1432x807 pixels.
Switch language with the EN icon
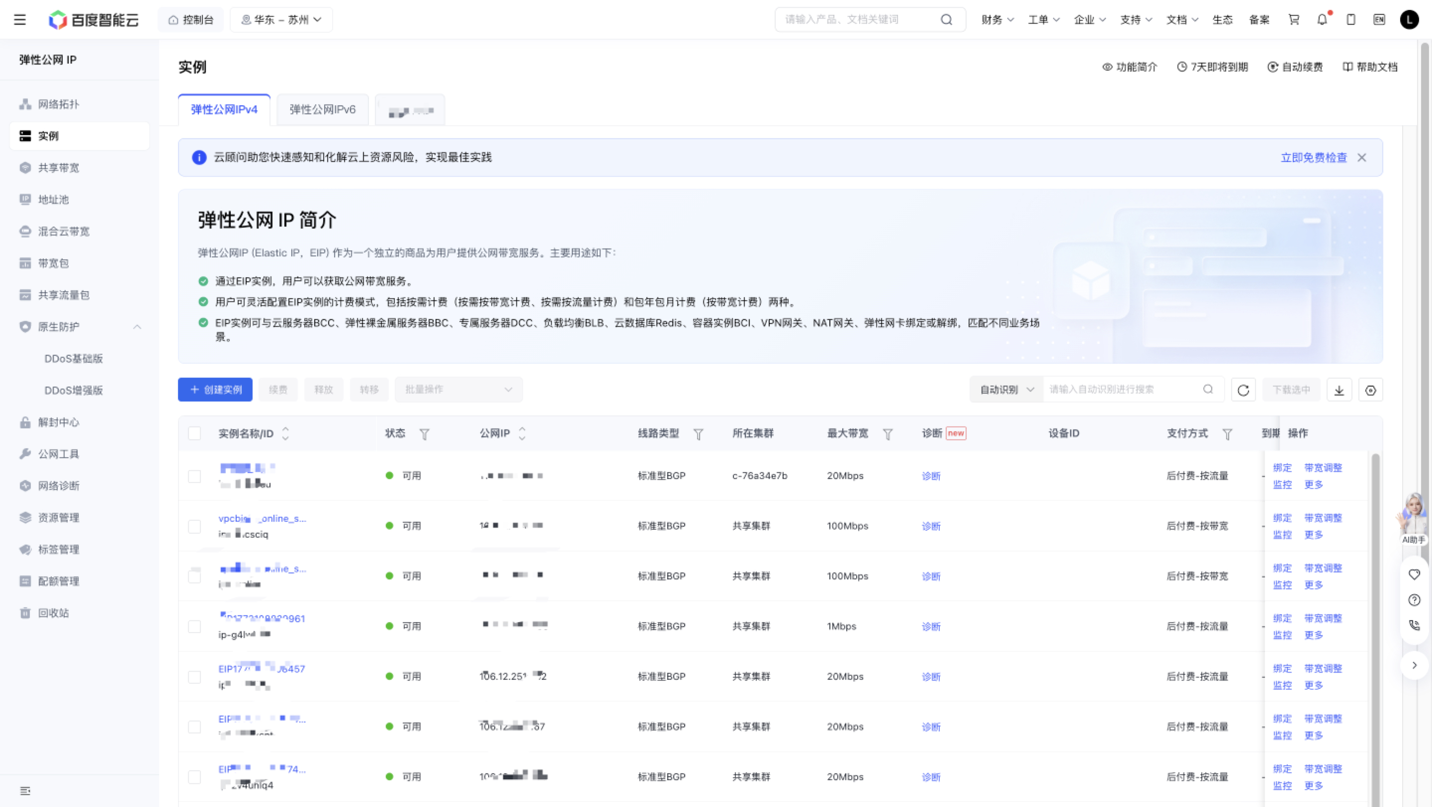point(1379,20)
